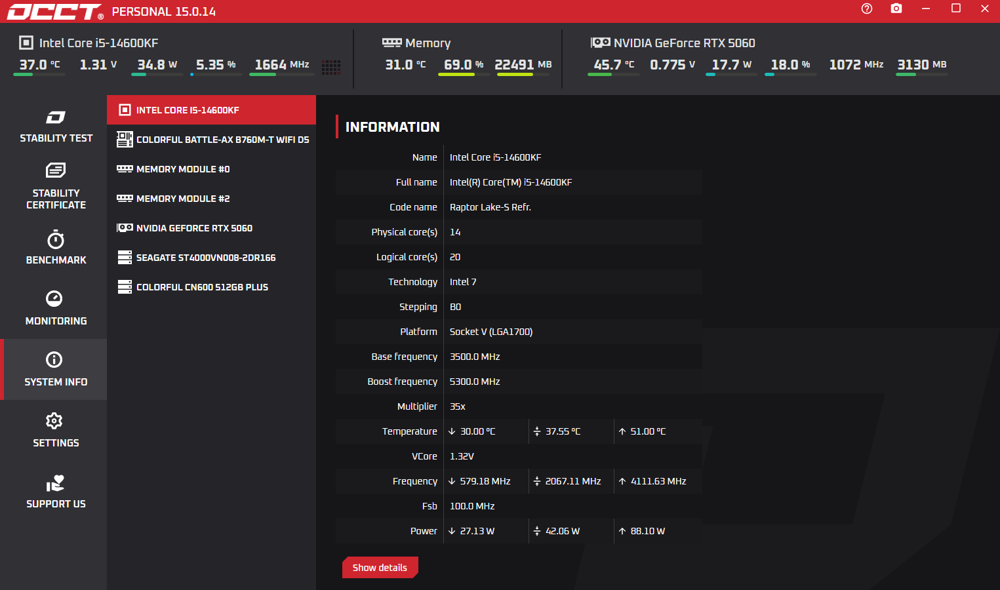
Task: Select NVIDIA GeForce RTX 5060 in list
Action: point(211,228)
